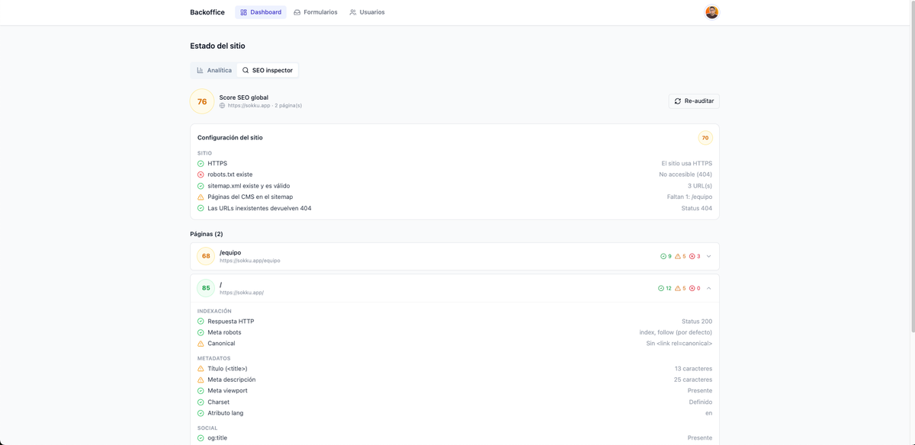Viewport: 915px width, 445px height.
Task: Click the https://sokku.app/ URL under slash
Action: (242, 293)
